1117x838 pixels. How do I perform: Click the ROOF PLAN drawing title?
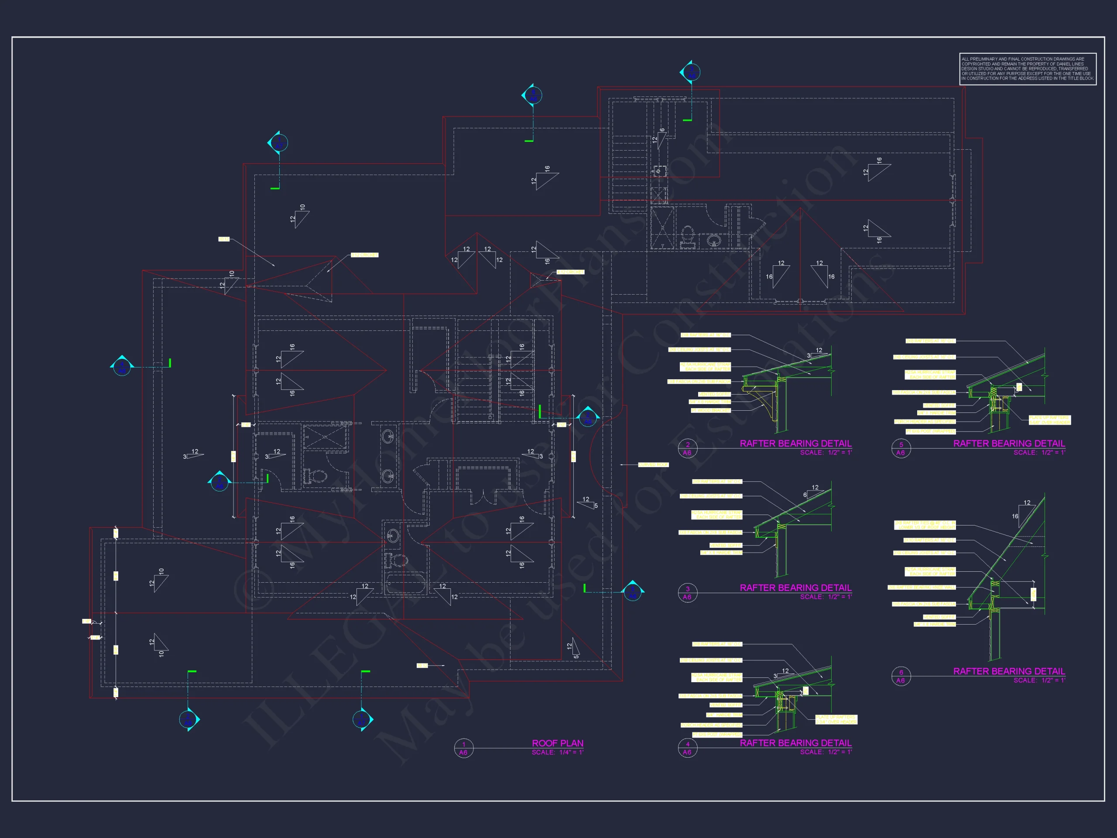coord(558,743)
